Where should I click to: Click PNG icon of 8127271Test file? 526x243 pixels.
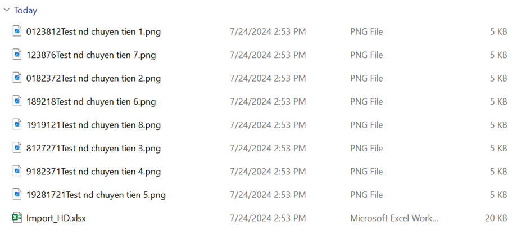(17, 147)
